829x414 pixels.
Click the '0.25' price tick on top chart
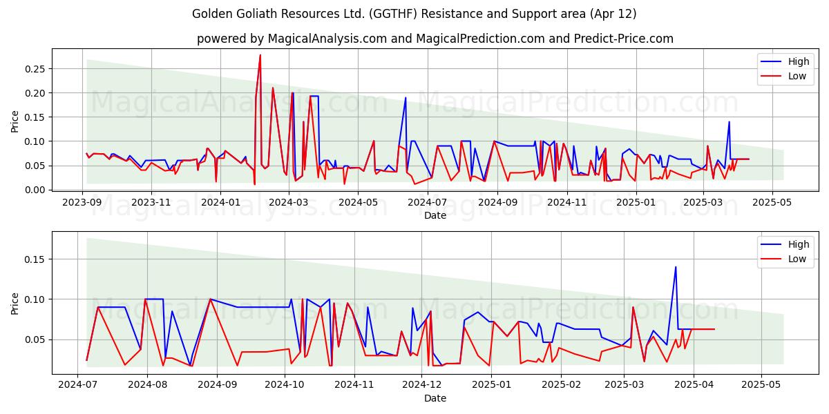tap(36, 69)
